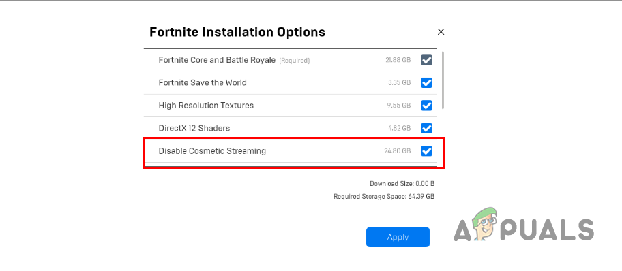Select the High Resolution Textures label
This screenshot has width=622, height=271.
coord(206,106)
